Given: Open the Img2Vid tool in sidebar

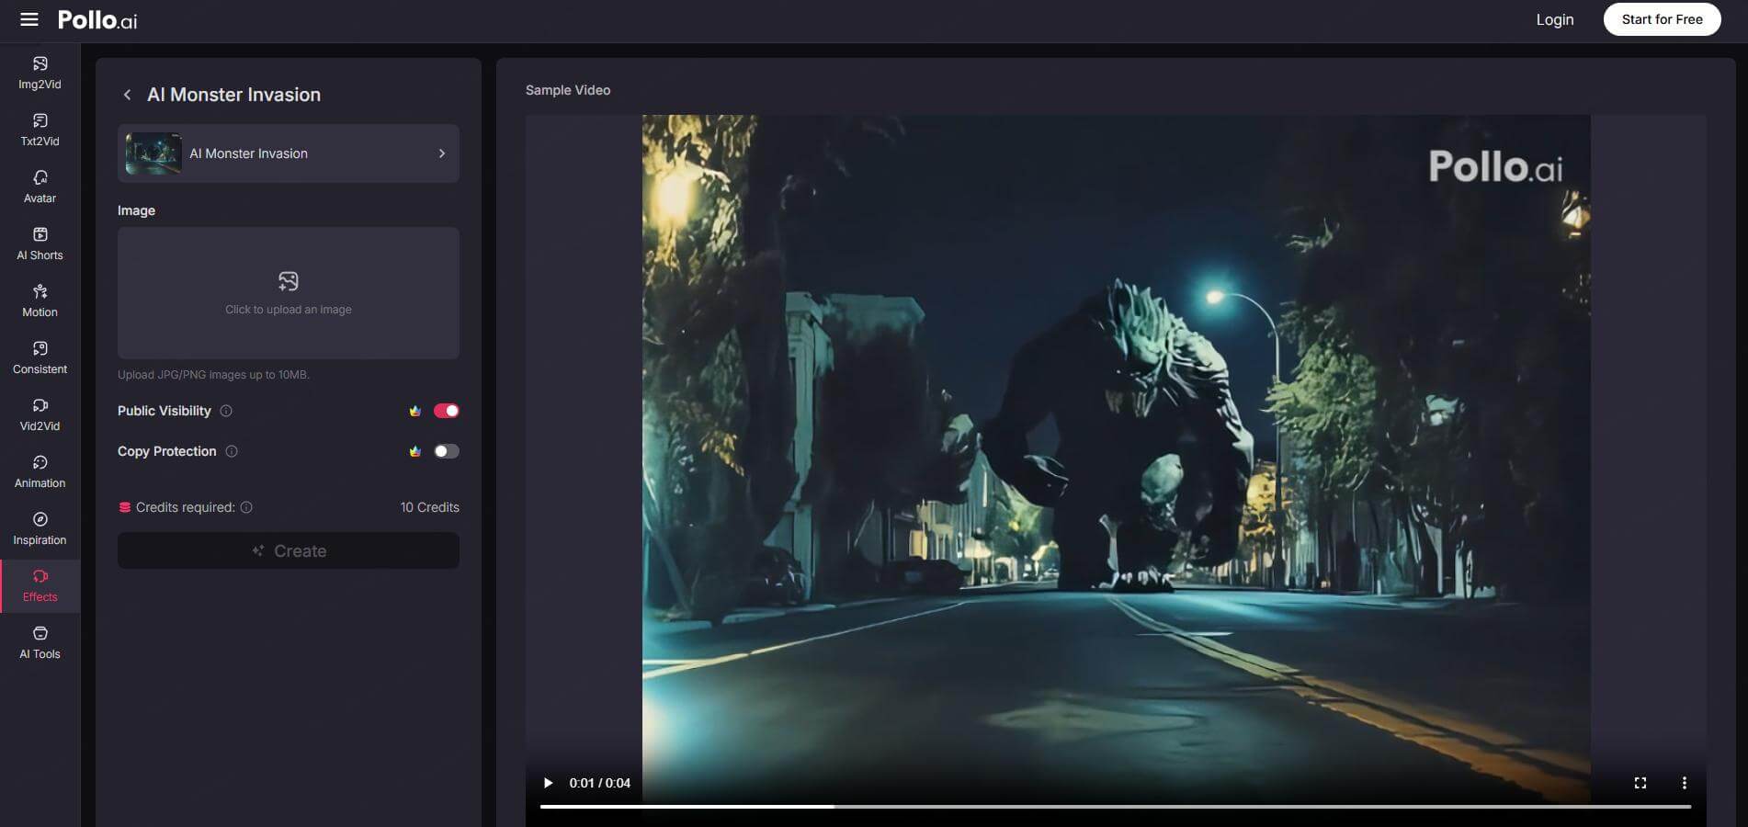Looking at the screenshot, I should (x=40, y=73).
